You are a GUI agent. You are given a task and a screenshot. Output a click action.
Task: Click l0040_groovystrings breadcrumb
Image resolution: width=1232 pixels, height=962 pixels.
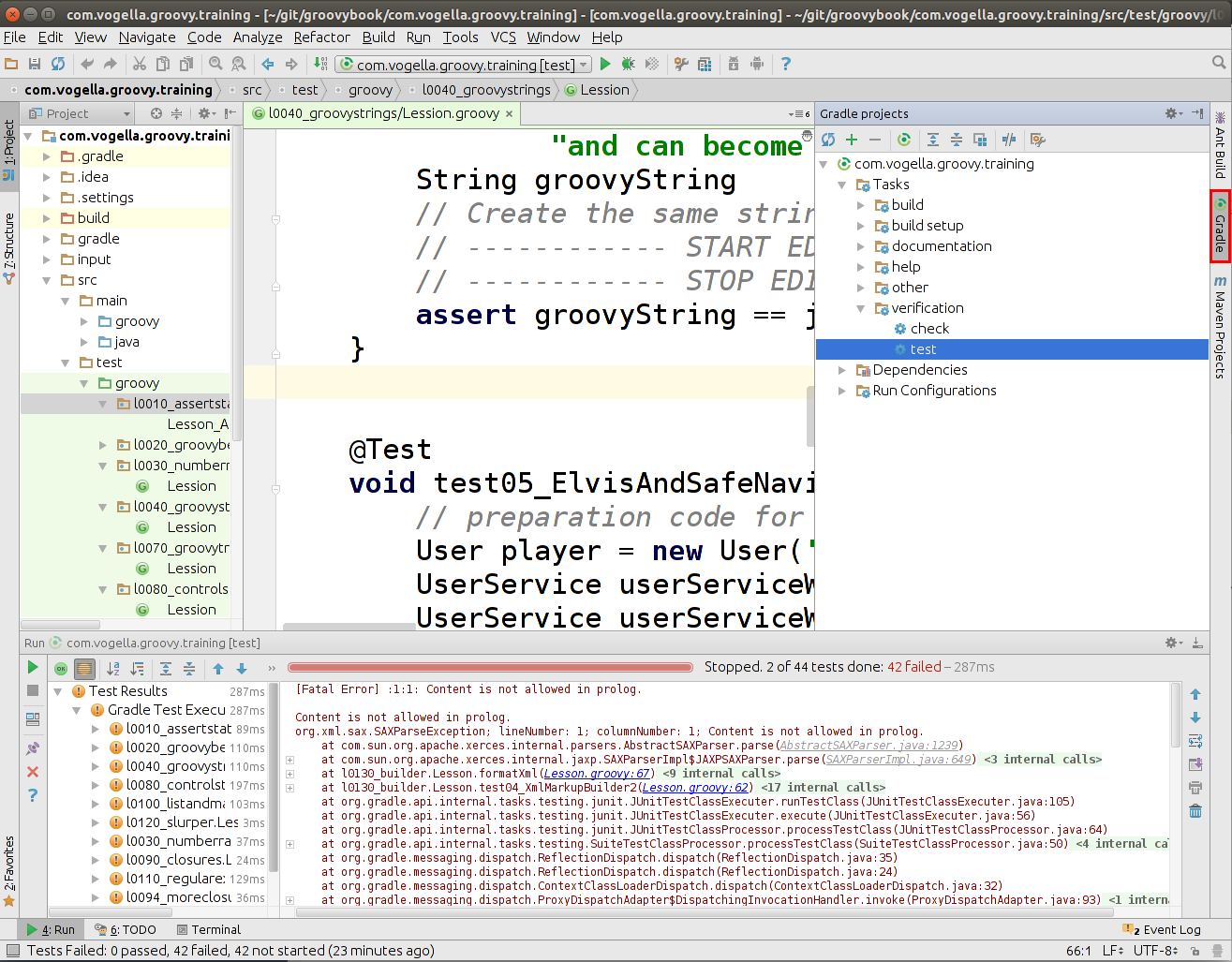tap(486, 90)
